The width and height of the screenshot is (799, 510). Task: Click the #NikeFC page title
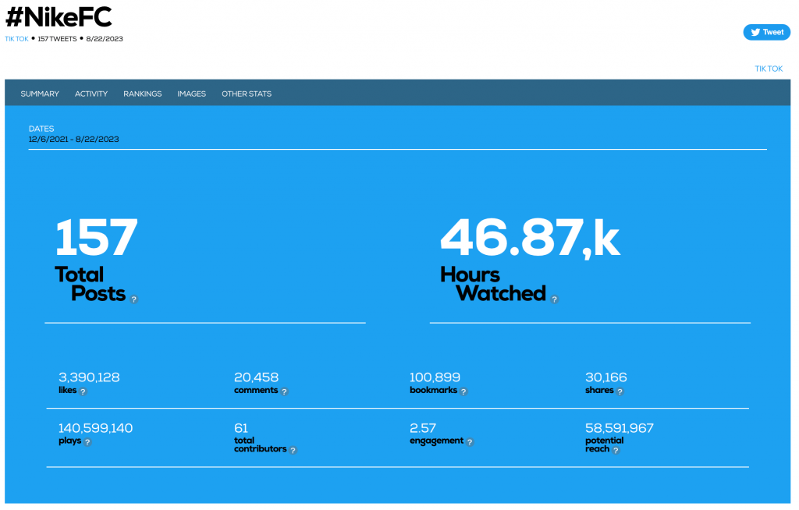coord(59,17)
